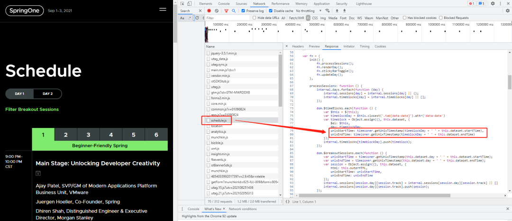The image size is (512, 221).
Task: Switch to the Elements tab
Action: (x=205, y=4)
